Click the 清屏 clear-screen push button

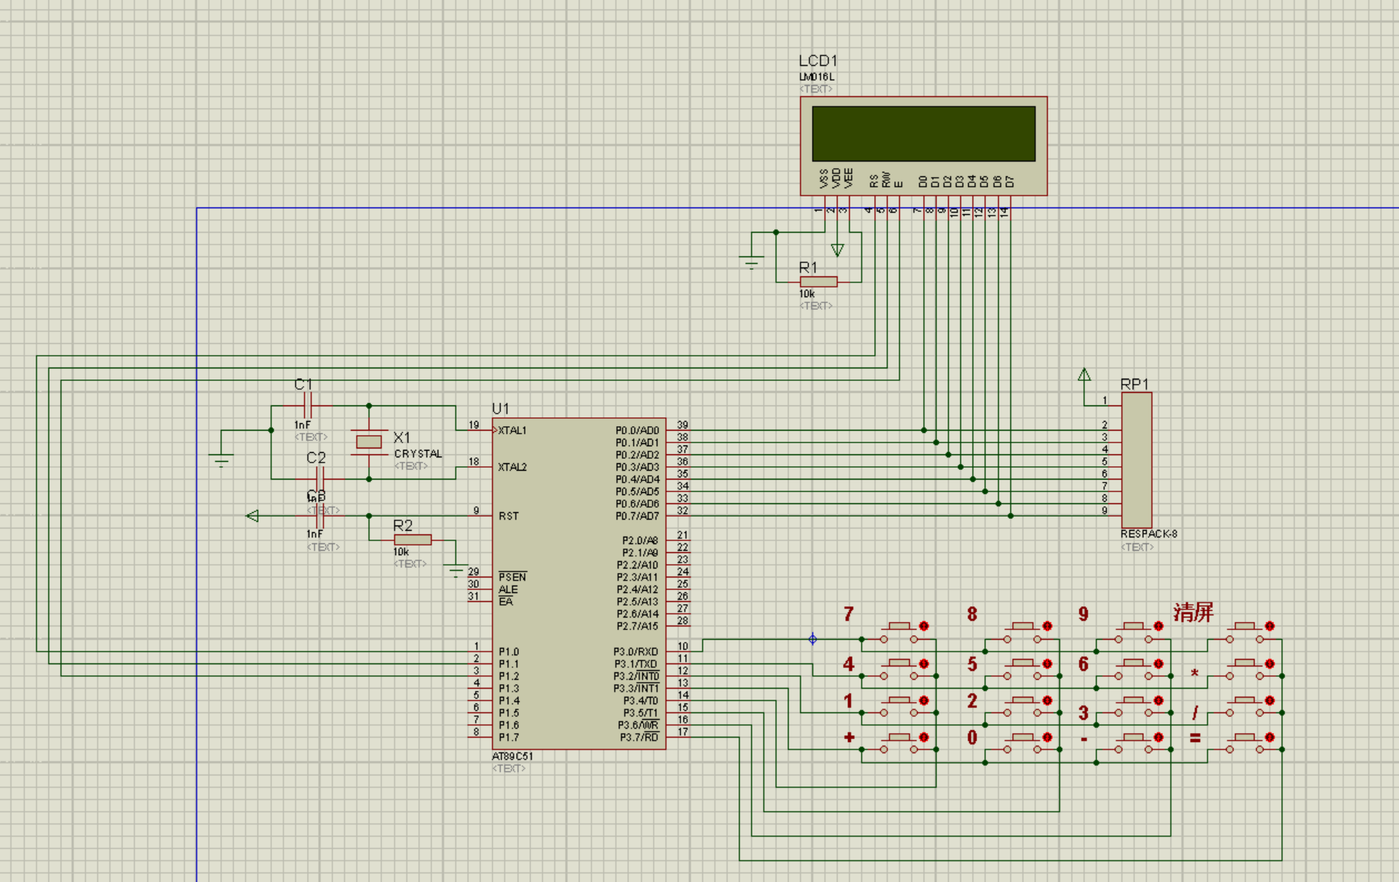(x=1244, y=631)
